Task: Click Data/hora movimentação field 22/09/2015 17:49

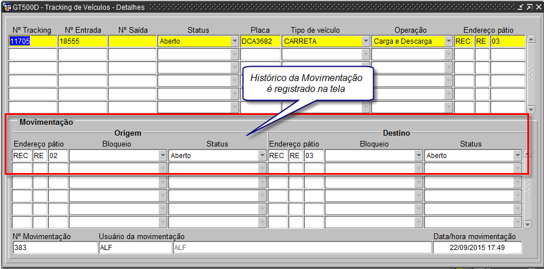Action: [477, 248]
